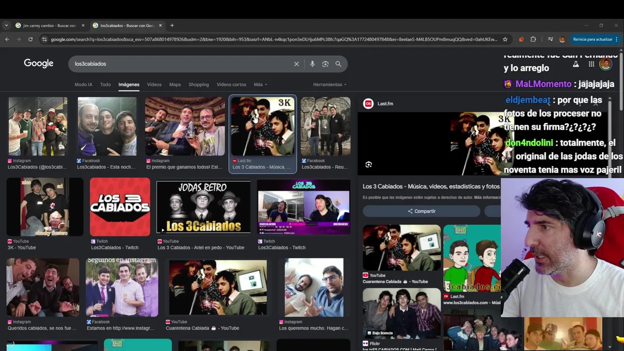624x351 pixels.
Task: Click 'Reinicia para actualizar' button
Action: tap(592, 39)
